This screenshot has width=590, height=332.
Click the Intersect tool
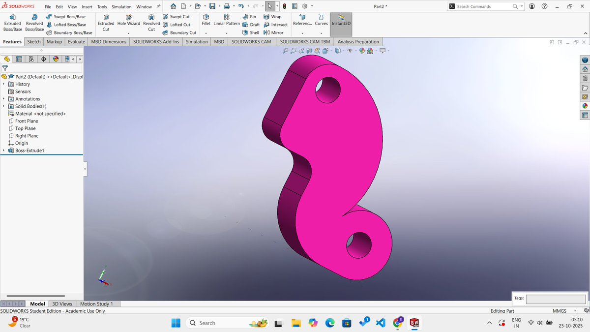(275, 25)
